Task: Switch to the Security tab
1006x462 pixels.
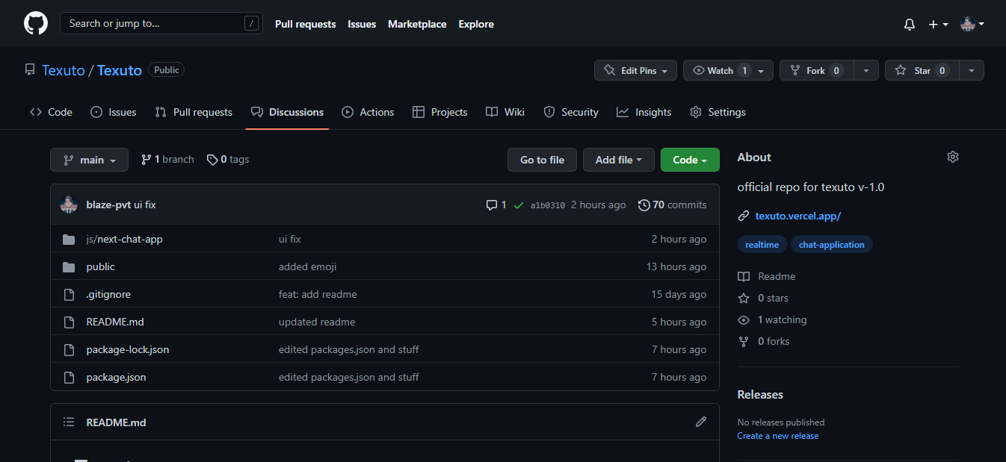Action: (x=571, y=112)
